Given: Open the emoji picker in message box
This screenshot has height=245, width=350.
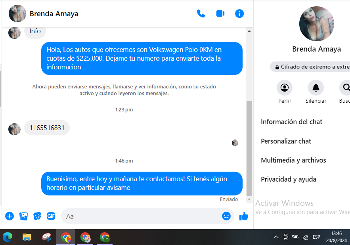Looking at the screenshot, I should pos(226,216).
